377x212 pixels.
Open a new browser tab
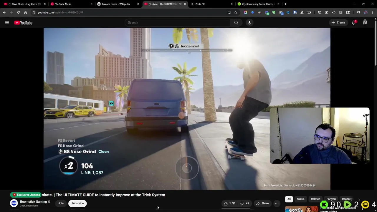pyautogui.click(x=285, y=4)
